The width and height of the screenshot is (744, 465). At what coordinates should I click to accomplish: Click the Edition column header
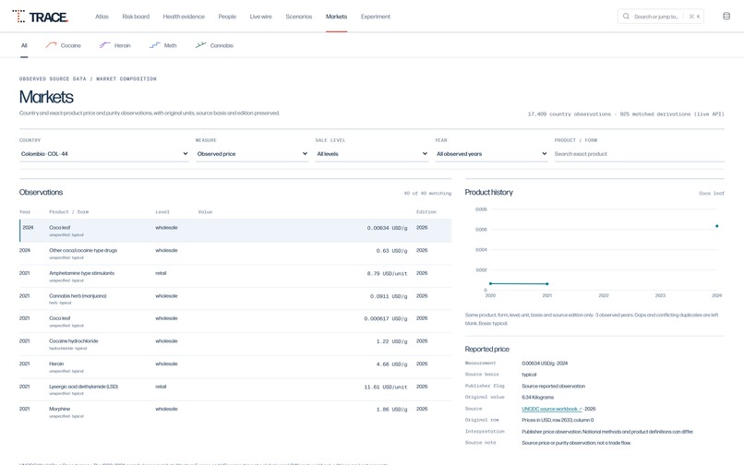point(426,211)
